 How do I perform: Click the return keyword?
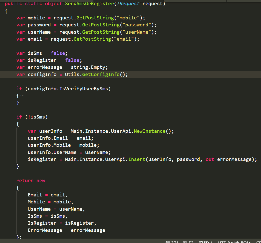pyautogui.click(x=25, y=181)
